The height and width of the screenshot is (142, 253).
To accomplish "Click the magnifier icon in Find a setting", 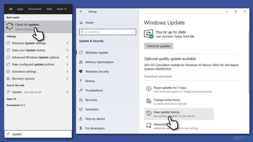I will coord(133,32).
